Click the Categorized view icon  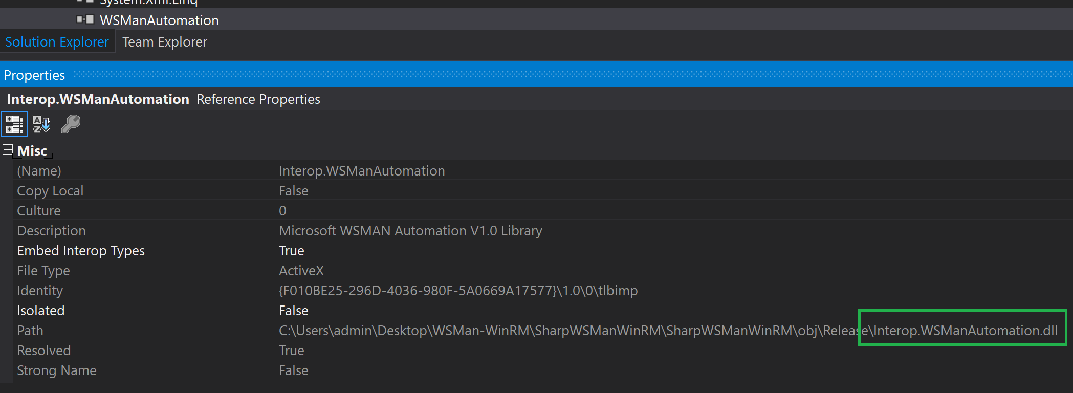(14, 124)
